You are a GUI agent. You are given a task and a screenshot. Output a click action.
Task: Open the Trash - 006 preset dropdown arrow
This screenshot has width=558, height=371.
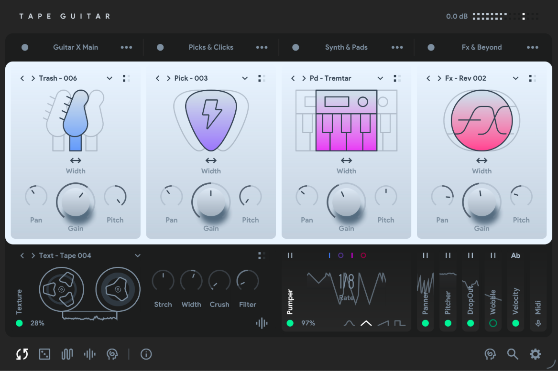109,78
